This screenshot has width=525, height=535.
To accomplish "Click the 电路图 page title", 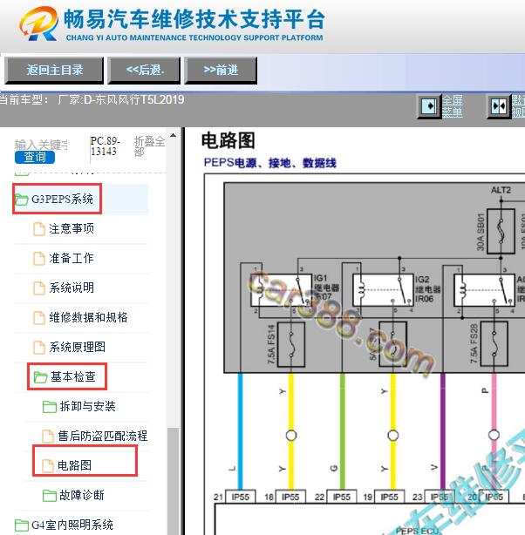I will coord(228,140).
